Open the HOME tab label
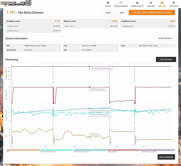 coord(108,6)
